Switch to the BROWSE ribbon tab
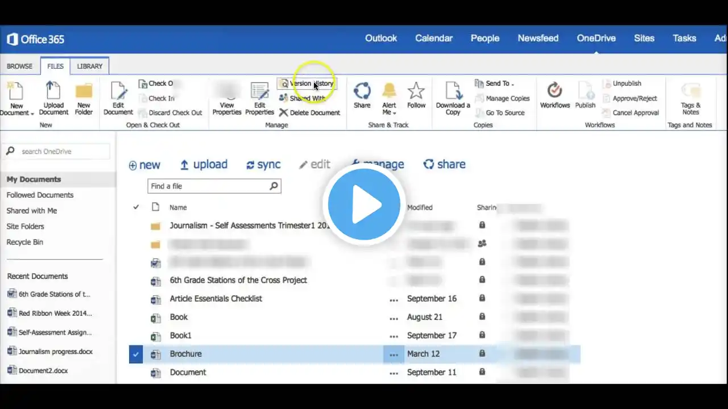728x409 pixels. point(19,66)
